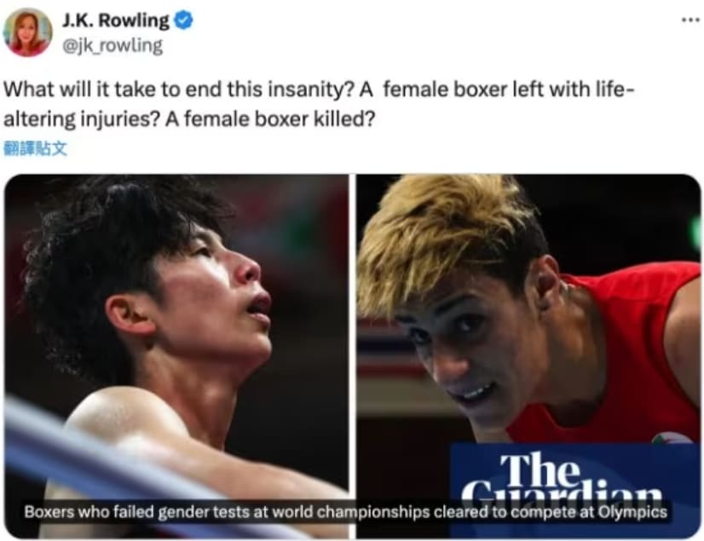Click tweet line ending 'A female boxer killed?'
The width and height of the screenshot is (704, 541).
coord(189,119)
